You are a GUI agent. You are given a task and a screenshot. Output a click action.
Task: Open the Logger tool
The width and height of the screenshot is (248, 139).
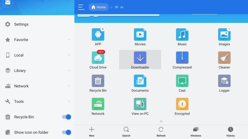pyautogui.click(x=224, y=81)
